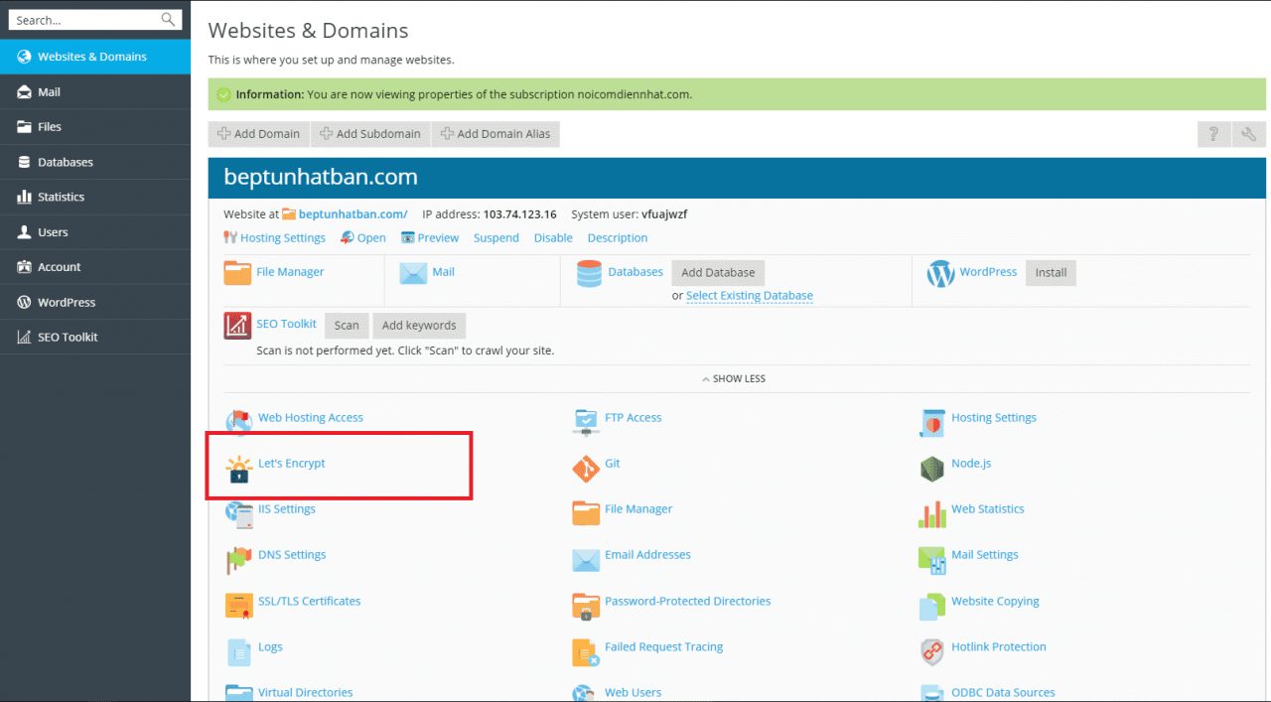Image resolution: width=1271 pixels, height=702 pixels.
Task: Click the help question mark button
Action: pyautogui.click(x=1213, y=134)
